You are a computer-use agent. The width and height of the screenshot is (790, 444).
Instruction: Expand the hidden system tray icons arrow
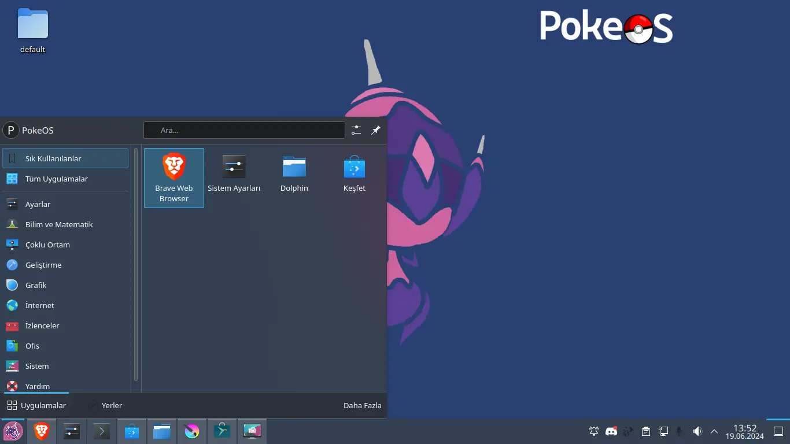click(x=714, y=431)
